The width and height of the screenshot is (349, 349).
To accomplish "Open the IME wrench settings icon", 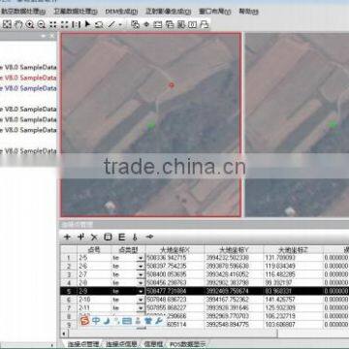I will pyautogui.click(x=159, y=320).
